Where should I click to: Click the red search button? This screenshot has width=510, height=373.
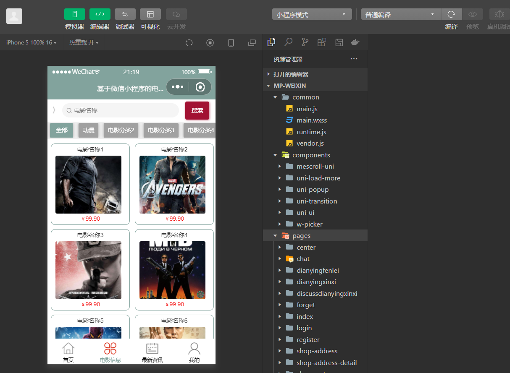coord(197,110)
